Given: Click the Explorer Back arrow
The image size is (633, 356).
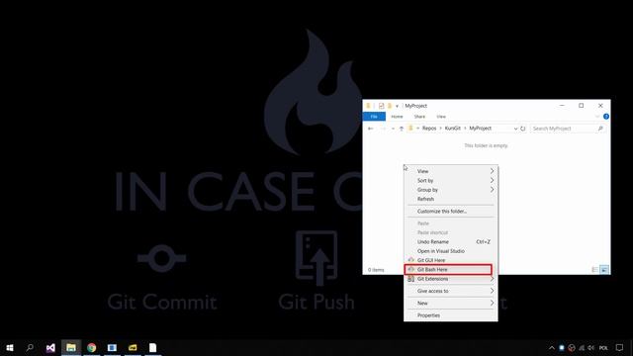Looking at the screenshot, I should [x=371, y=129].
